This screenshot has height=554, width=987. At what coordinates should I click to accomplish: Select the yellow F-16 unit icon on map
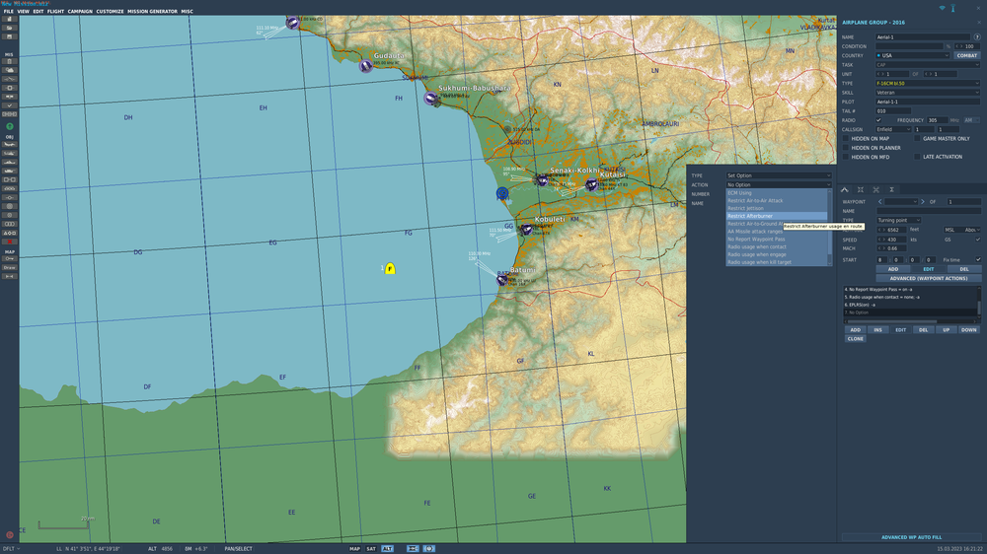tap(390, 268)
